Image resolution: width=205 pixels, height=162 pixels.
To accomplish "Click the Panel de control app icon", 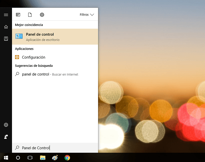I will click(19, 36).
